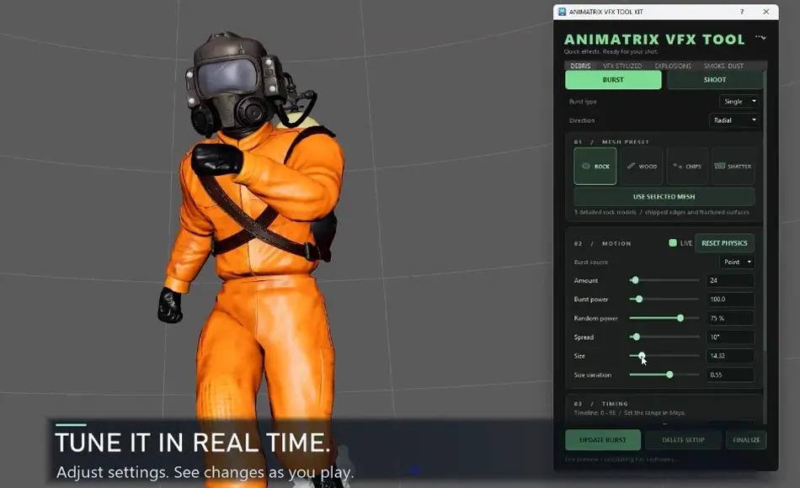This screenshot has height=488, width=800.
Task: Click the Update Burst button
Action: (x=603, y=440)
